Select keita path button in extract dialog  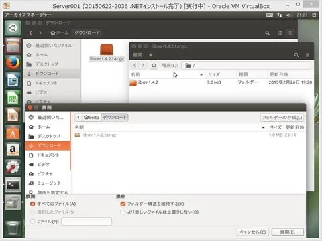pyautogui.click(x=91, y=117)
